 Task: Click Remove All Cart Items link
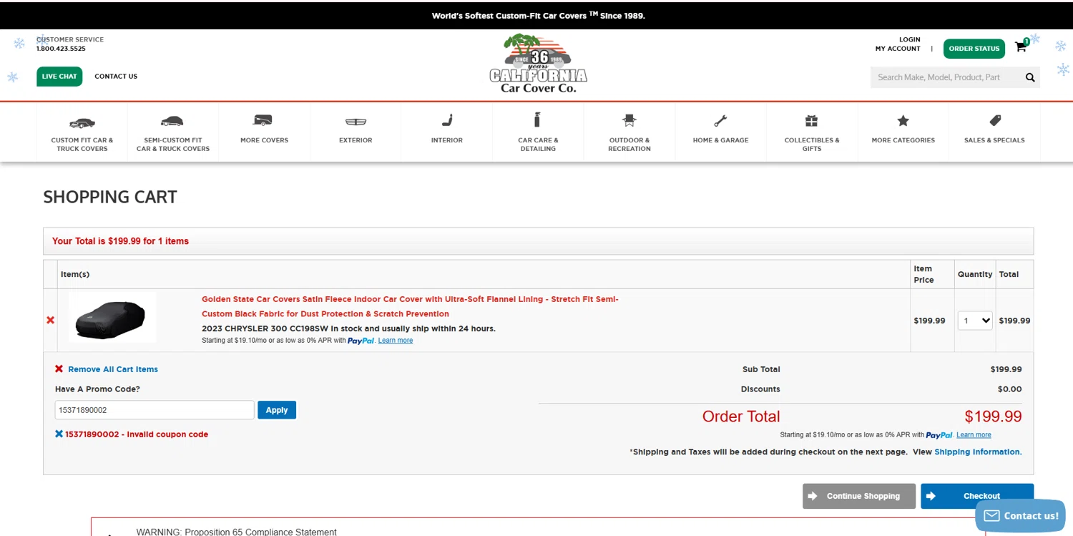(x=113, y=369)
